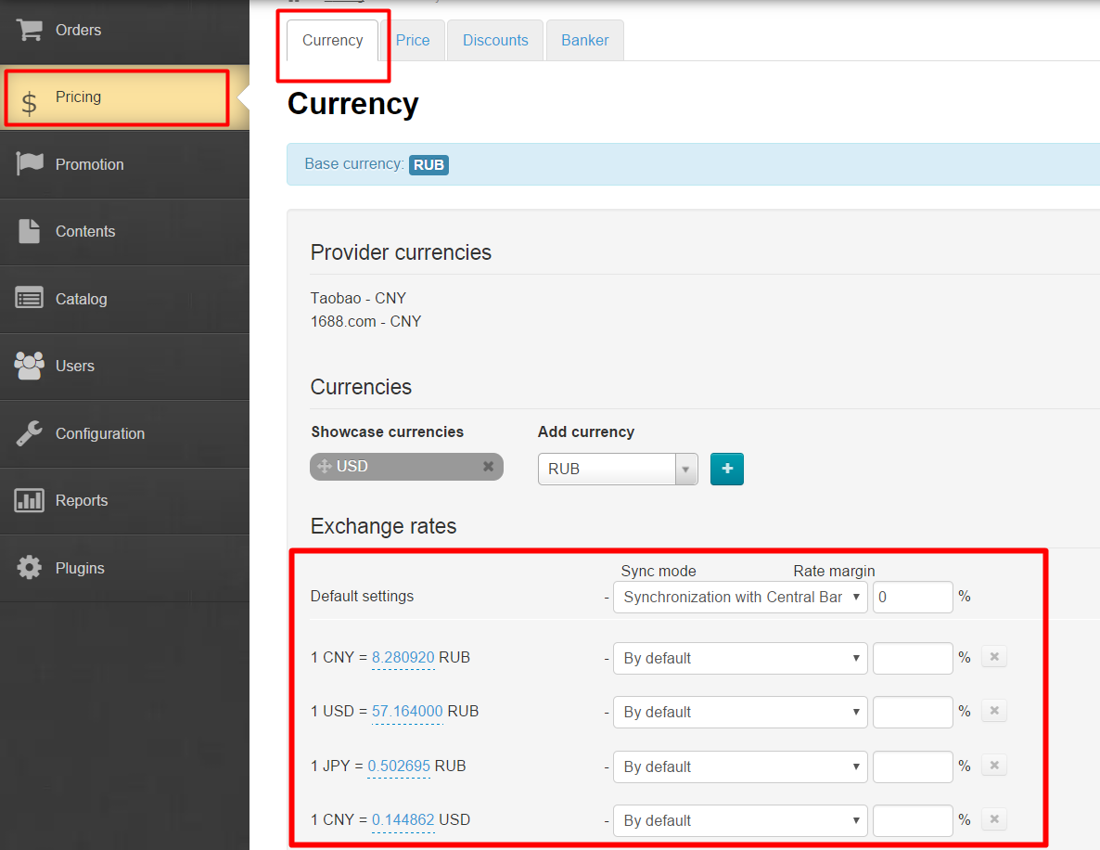The height and width of the screenshot is (850, 1100).
Task: Delete the CNY to USD exchange rate
Action: click(994, 819)
